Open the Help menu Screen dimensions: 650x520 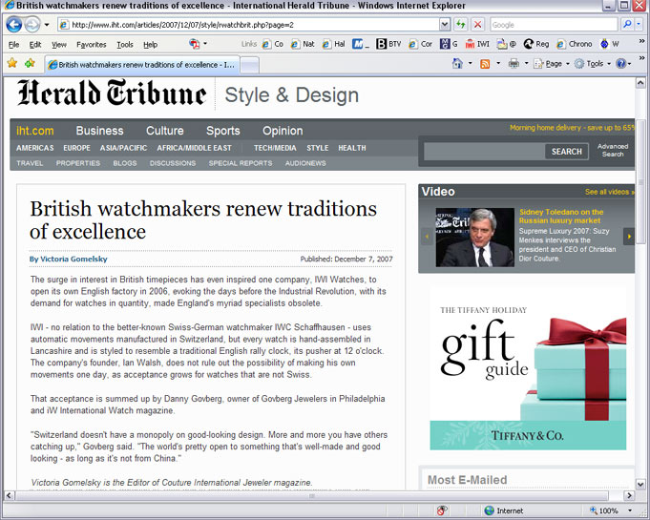coord(150,45)
